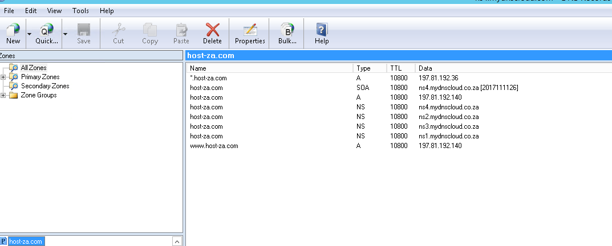
Task: Click the Copy toolbar icon
Action: pyautogui.click(x=150, y=33)
